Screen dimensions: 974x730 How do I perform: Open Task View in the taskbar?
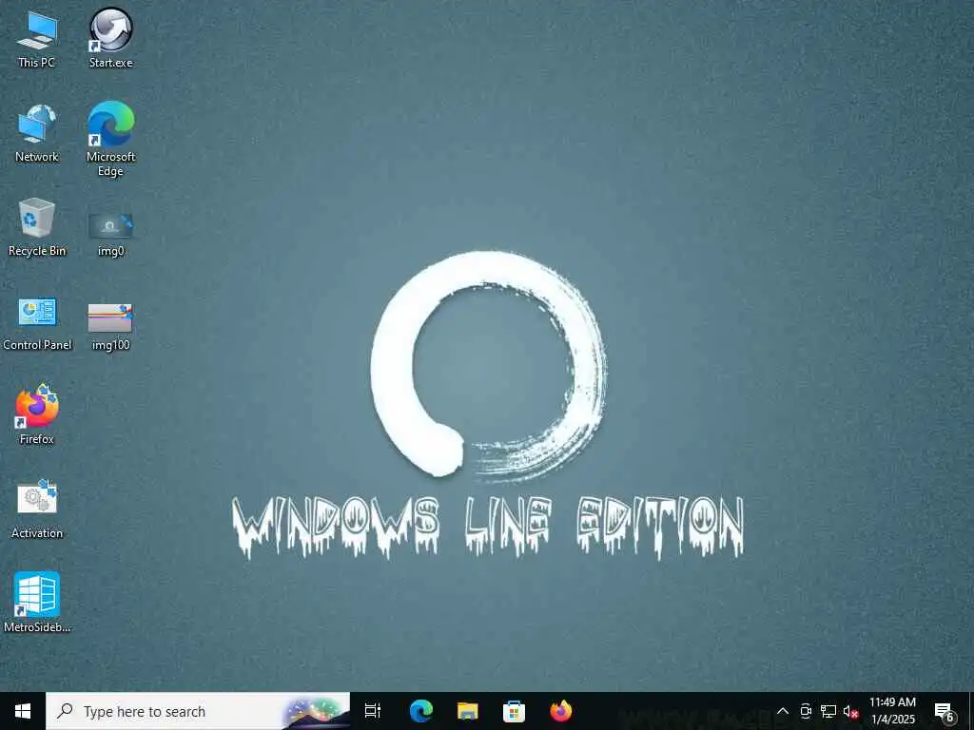[373, 711]
